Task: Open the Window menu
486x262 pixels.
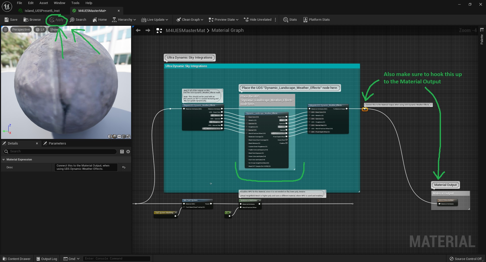Action: click(x=59, y=3)
